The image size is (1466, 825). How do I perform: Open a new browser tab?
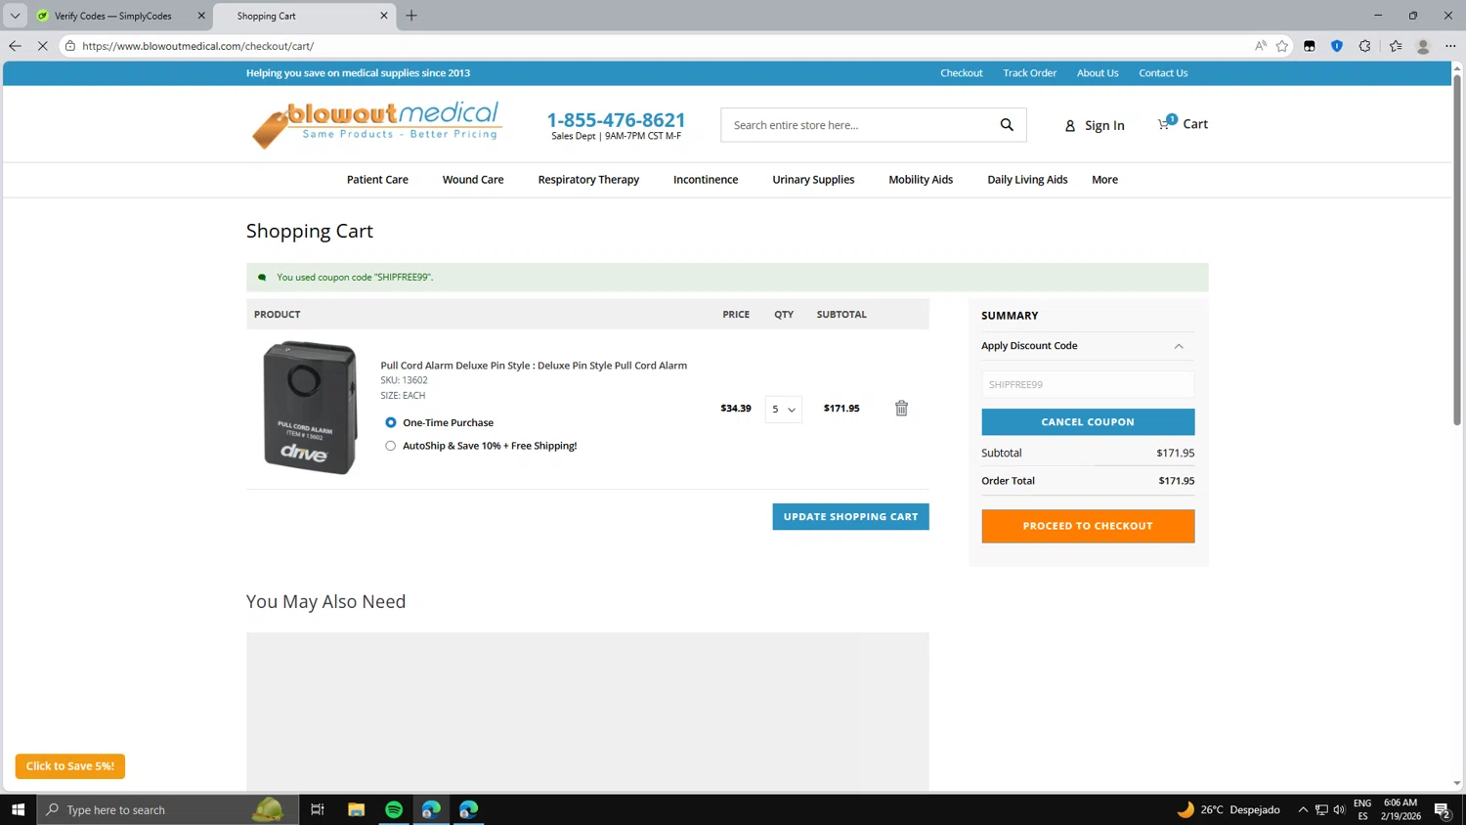[x=411, y=16]
